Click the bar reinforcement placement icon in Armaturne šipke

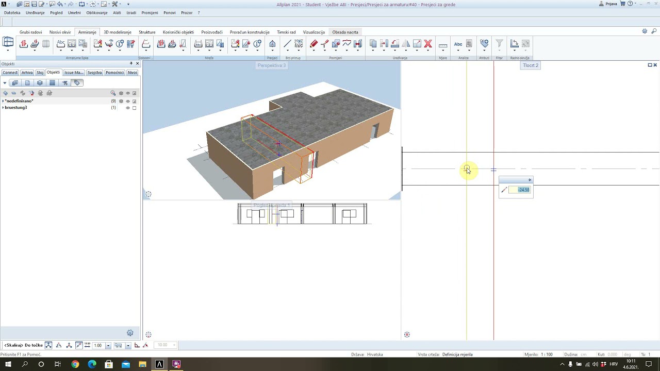coord(23,44)
